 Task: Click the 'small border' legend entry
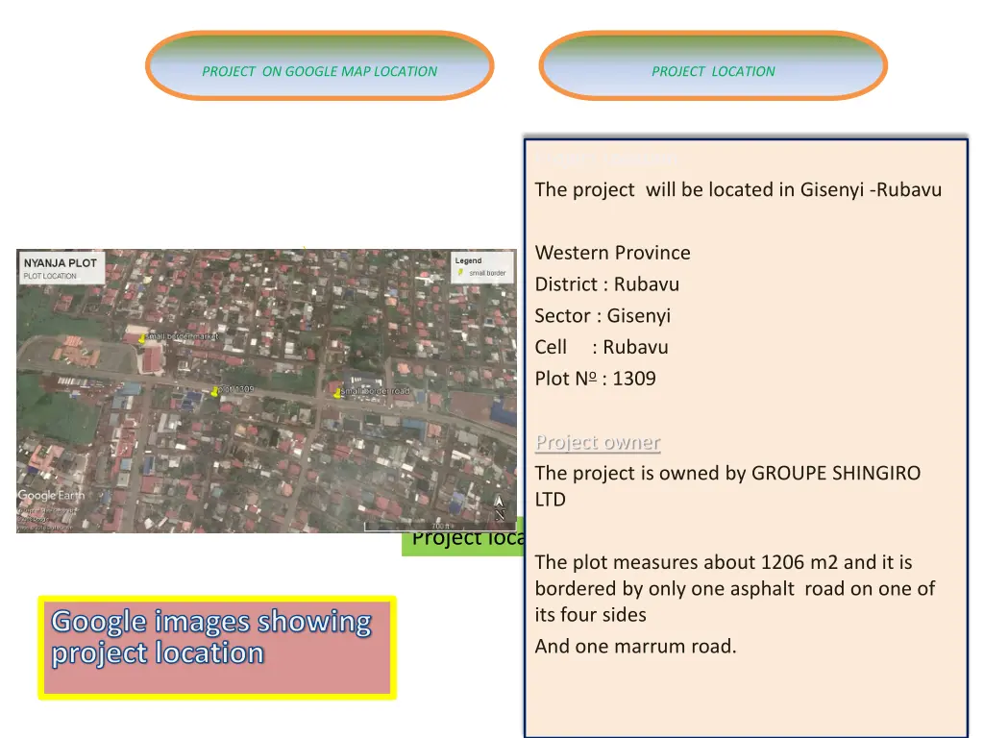[x=482, y=273]
